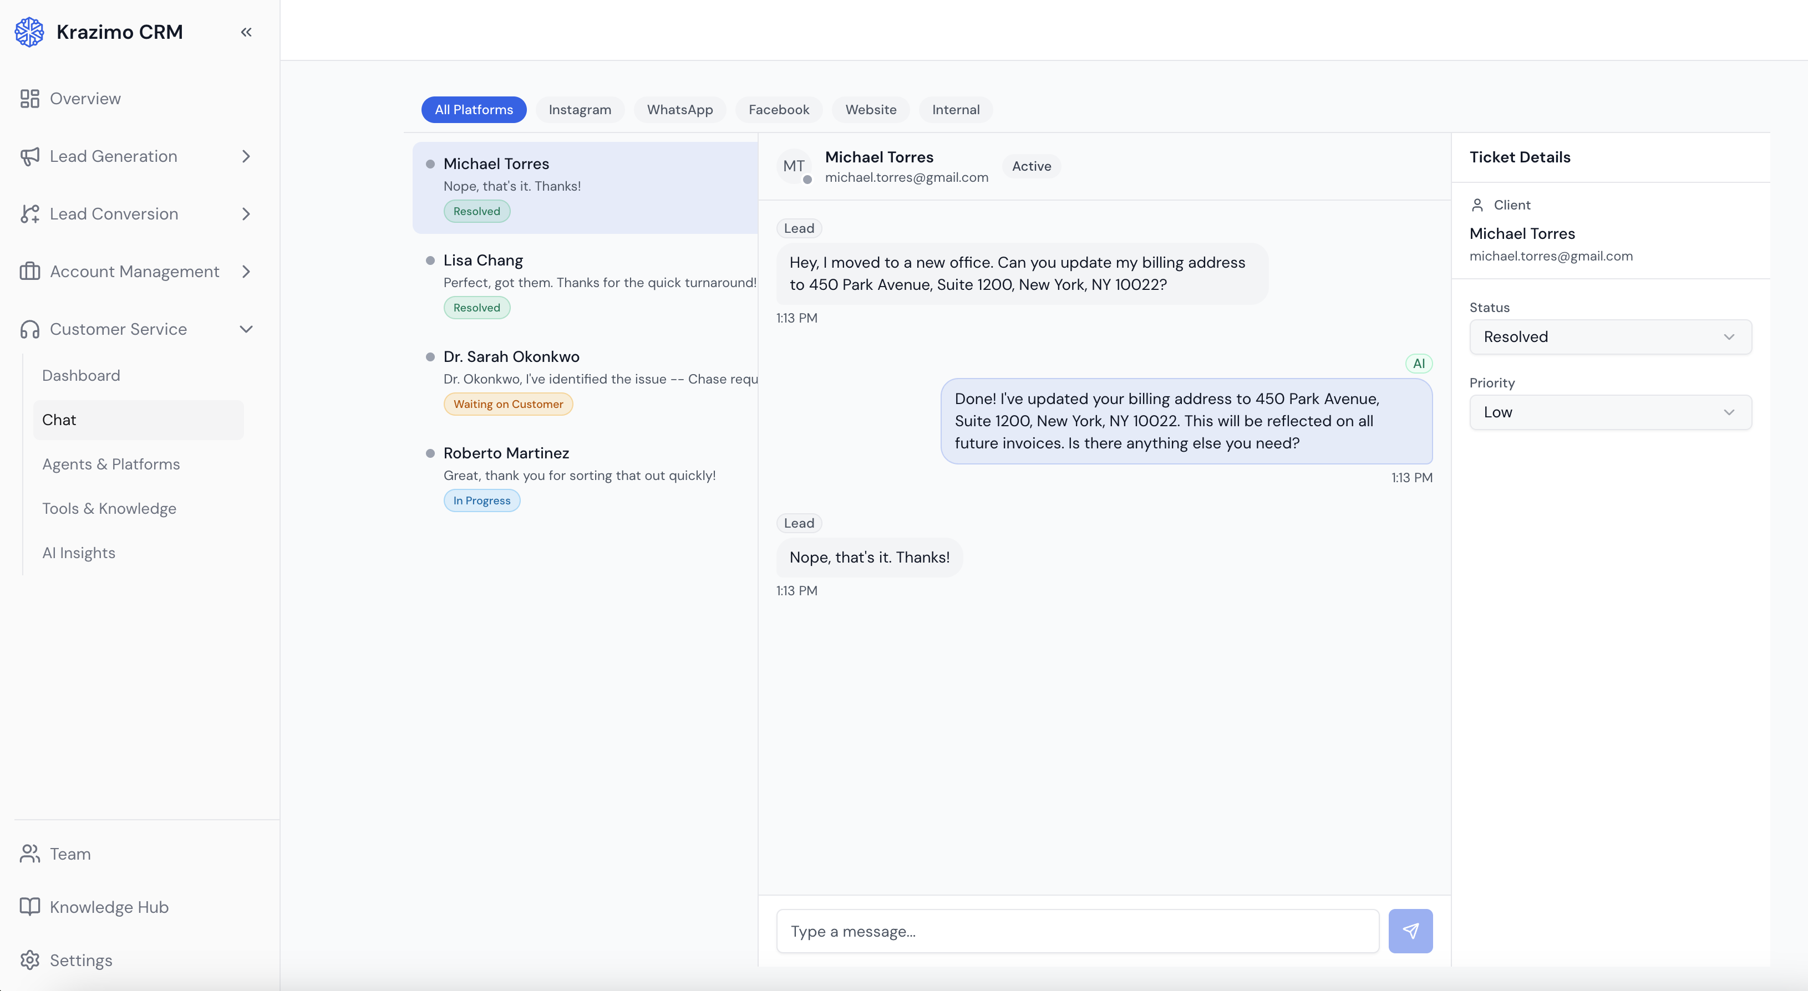
Task: Open the Status dropdown showing Resolved
Action: click(1610, 338)
